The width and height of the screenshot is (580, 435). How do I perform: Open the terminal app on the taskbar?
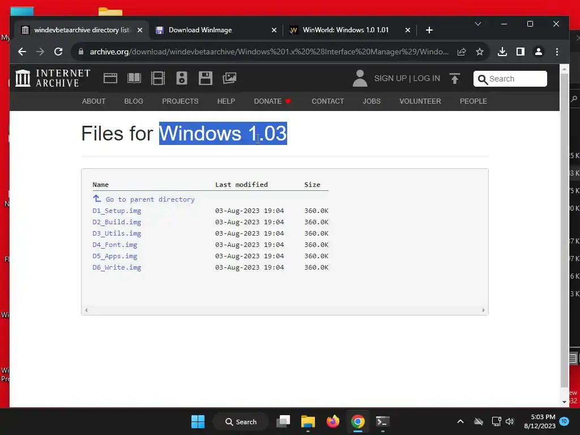coord(382,421)
